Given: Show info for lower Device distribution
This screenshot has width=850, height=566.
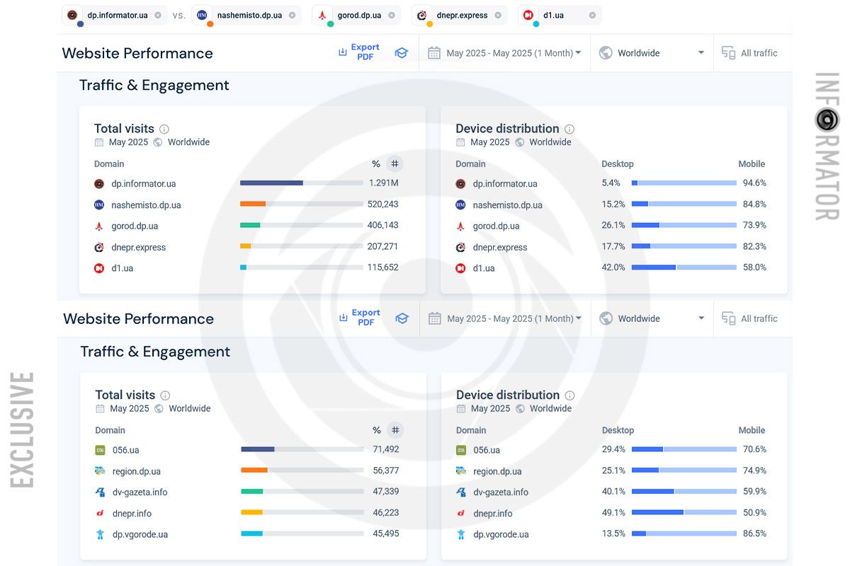Looking at the screenshot, I should coord(570,395).
